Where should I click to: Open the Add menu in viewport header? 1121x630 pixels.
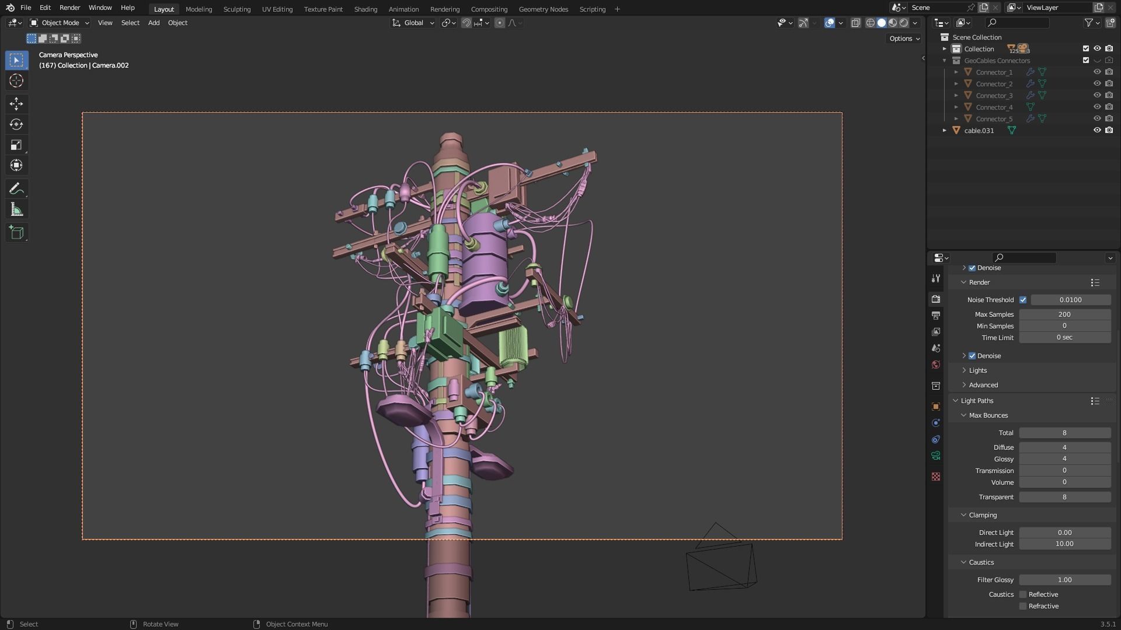click(x=154, y=23)
